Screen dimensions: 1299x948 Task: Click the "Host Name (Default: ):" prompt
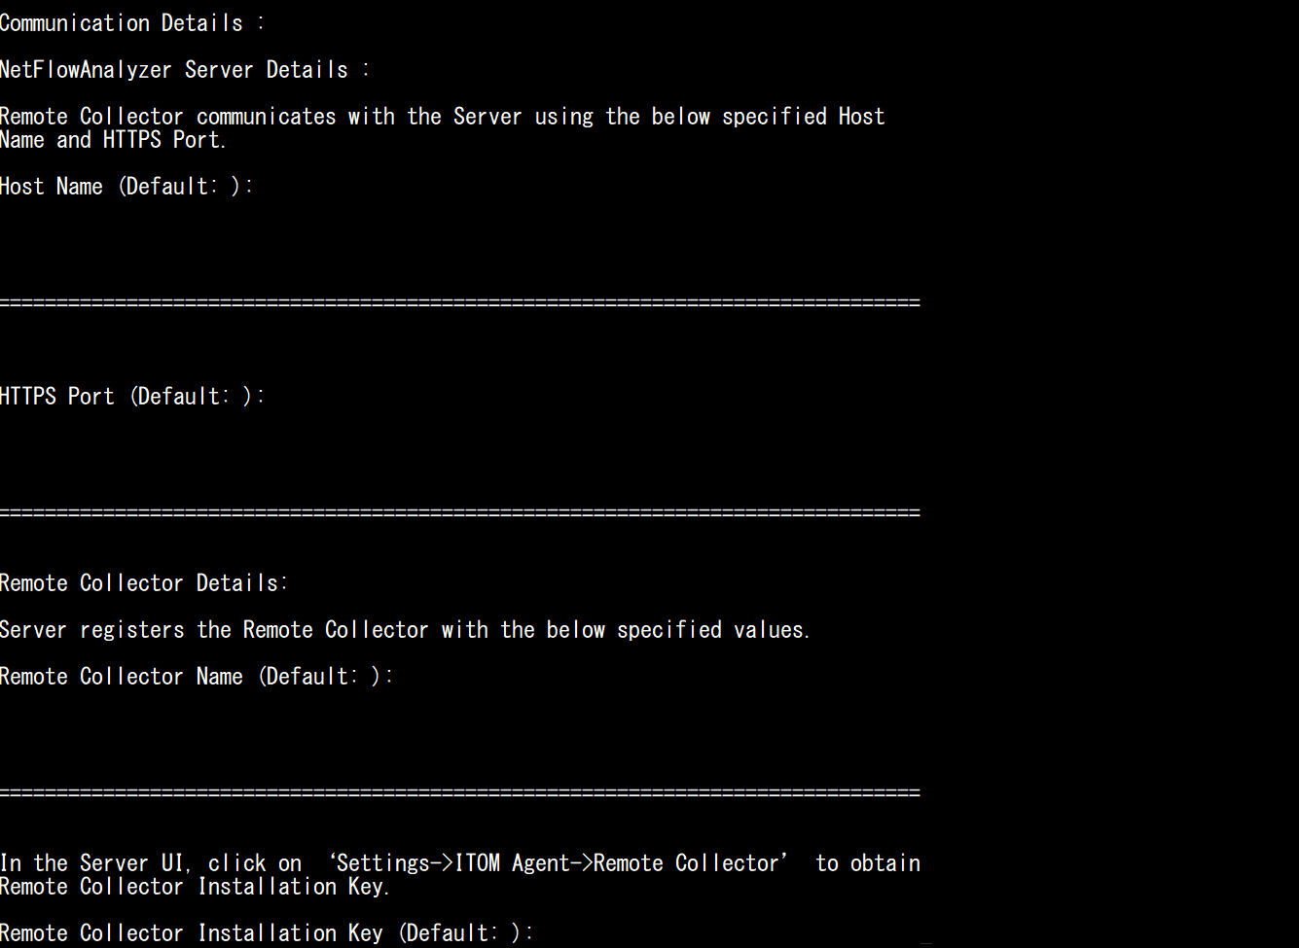[x=126, y=187]
